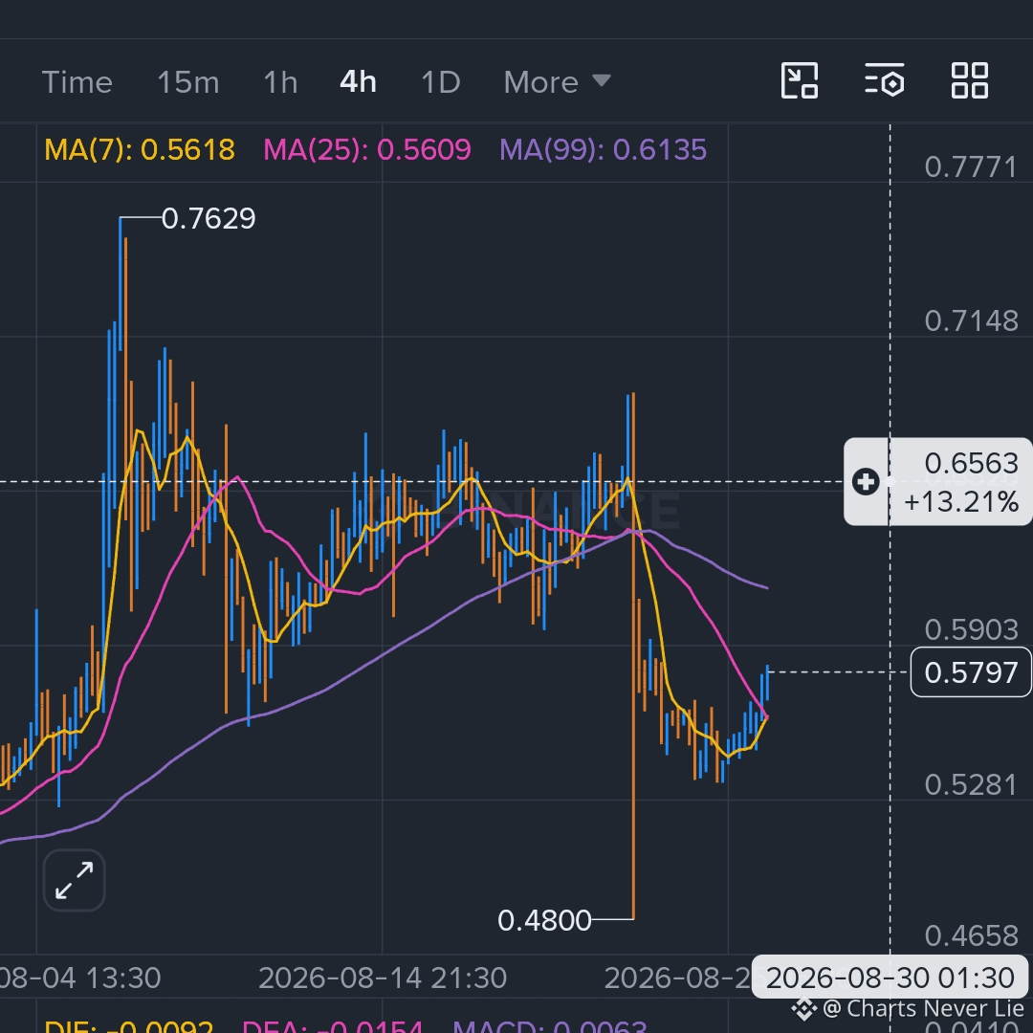
Task: Click the MA(7): 0.5618 label
Action: point(139,150)
